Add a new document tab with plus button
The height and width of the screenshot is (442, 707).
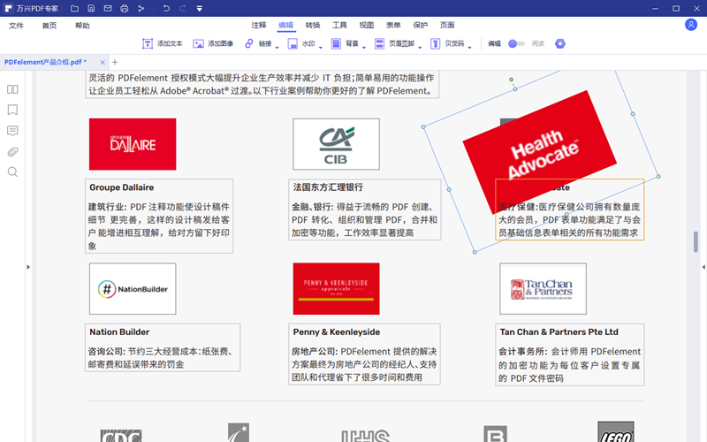[114, 62]
